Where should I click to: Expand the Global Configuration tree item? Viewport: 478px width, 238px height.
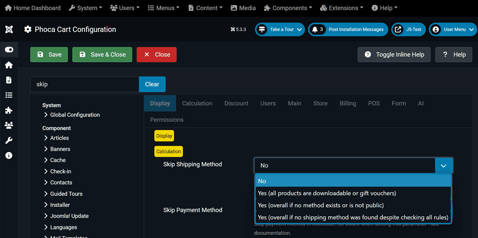[x=74, y=115]
